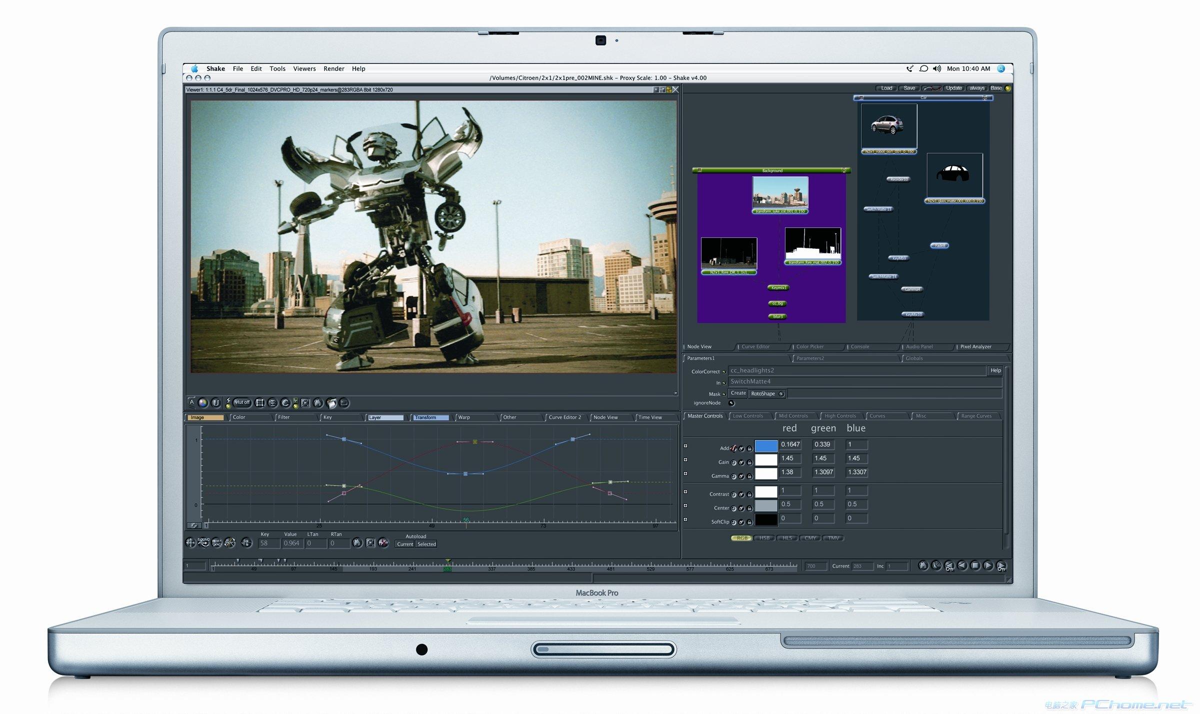Click the Save button in node view
The height and width of the screenshot is (714, 1200).
909,88
